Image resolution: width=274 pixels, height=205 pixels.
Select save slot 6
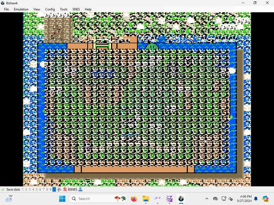click(x=40, y=189)
